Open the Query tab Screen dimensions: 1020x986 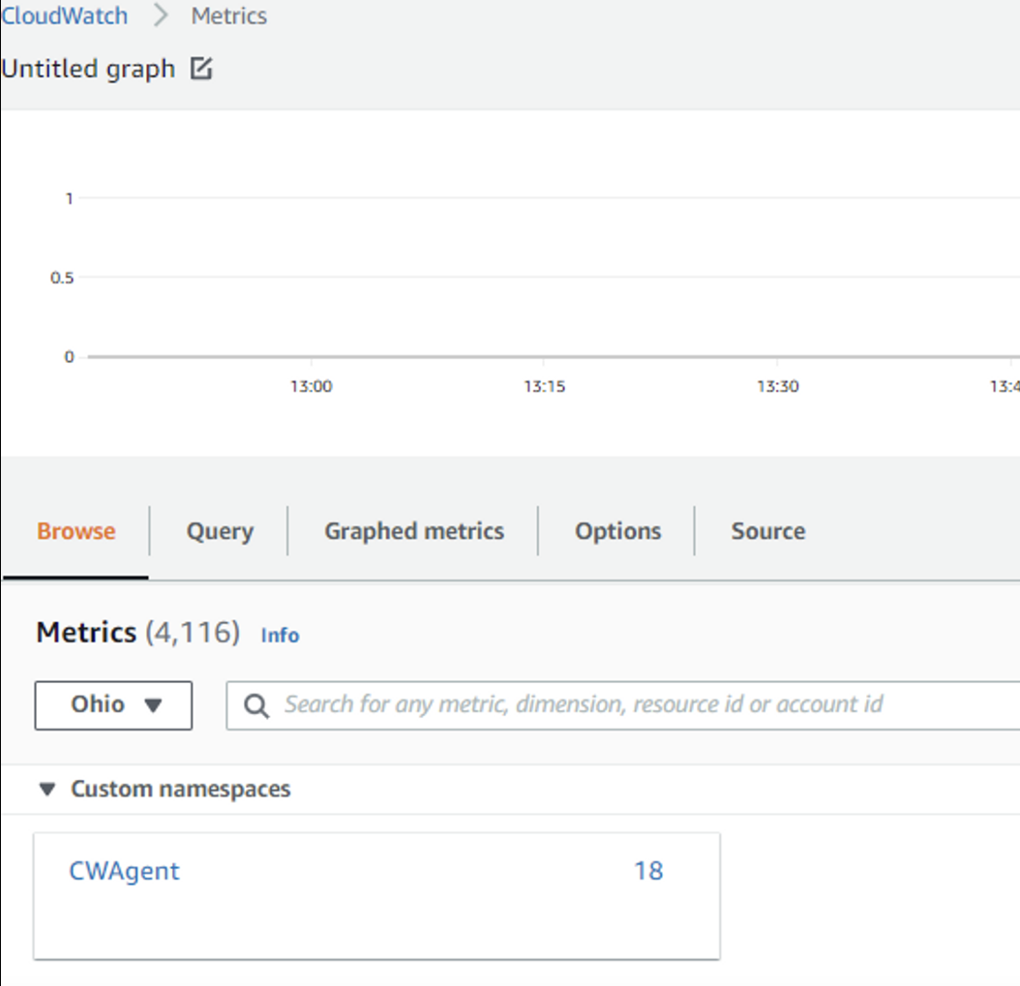click(x=220, y=531)
